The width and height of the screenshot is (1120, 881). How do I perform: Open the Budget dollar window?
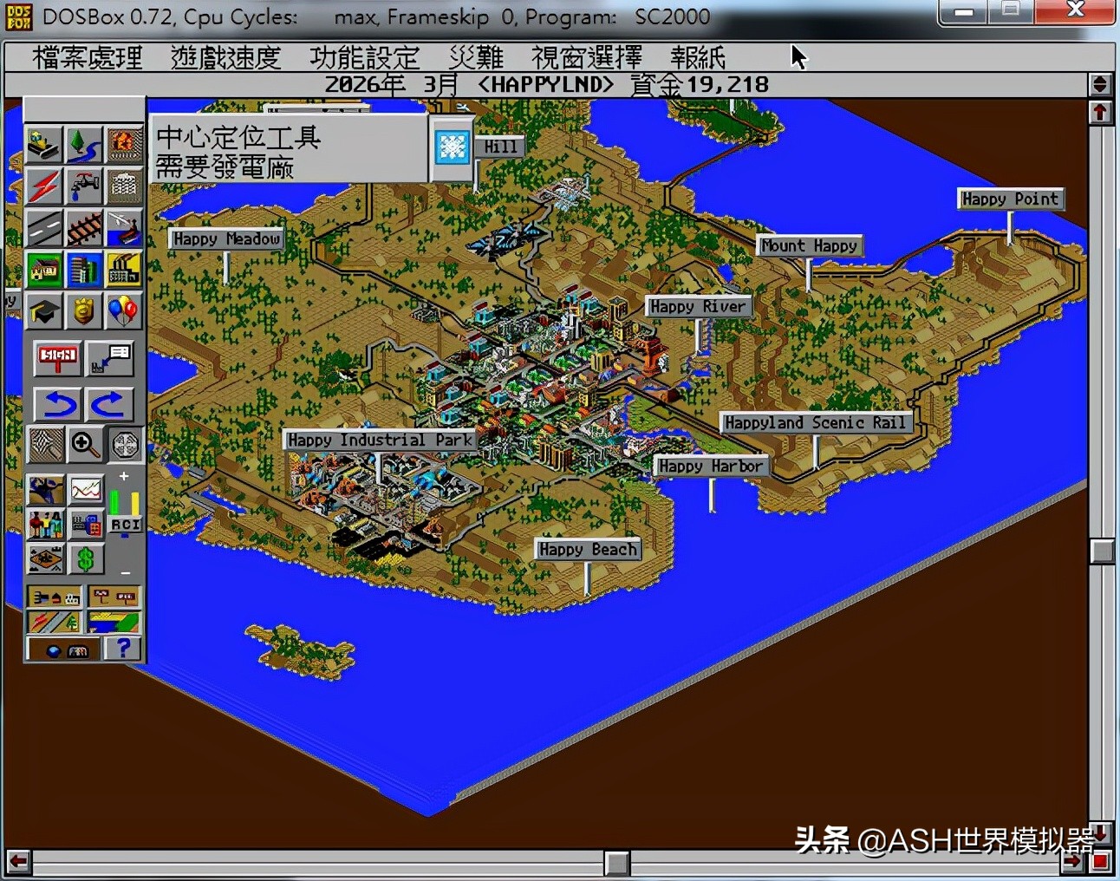click(86, 559)
